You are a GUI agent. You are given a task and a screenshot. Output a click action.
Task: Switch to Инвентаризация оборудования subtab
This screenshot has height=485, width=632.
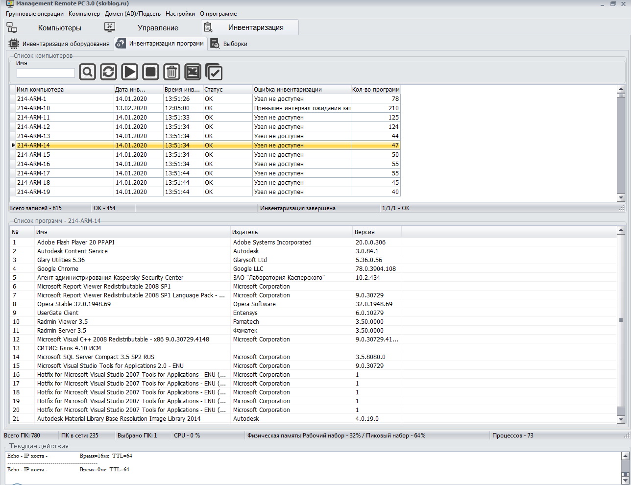(x=60, y=44)
